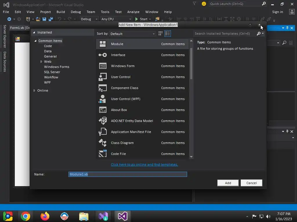Click the template list scrollbar down arrow
Image resolution: width=297 pixels, height=222 pixels.
click(191, 157)
